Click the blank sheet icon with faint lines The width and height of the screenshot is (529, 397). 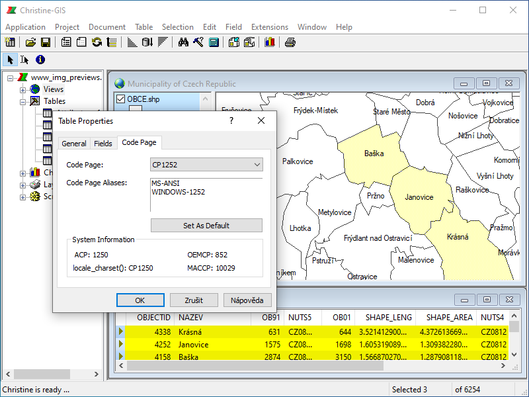pos(81,42)
